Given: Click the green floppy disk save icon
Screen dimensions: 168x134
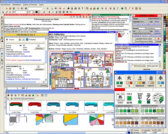Looking at the screenshot, I should point(14,8).
